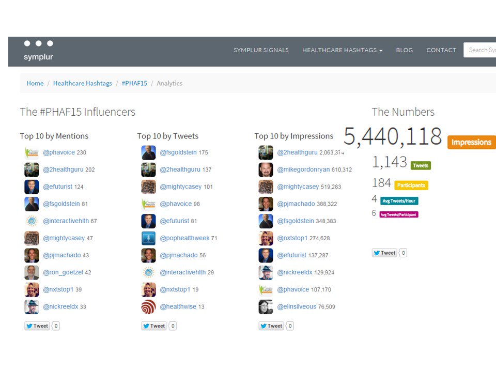496x372 pixels.
Task: Open @phavoice link in Top Mentions
Action: pos(59,152)
